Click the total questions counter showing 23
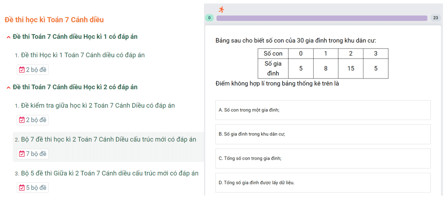This screenshot has height=199, width=446. (x=436, y=18)
